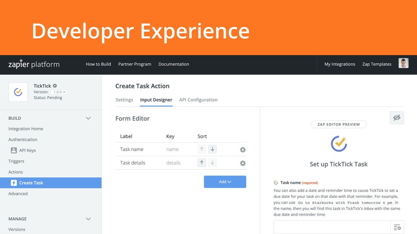Click Set up TickTick Task heading
This screenshot has width=417, height=234.
click(338, 164)
